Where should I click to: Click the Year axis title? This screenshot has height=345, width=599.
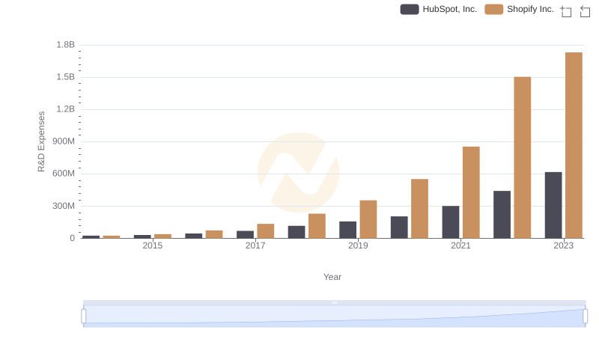coord(332,277)
